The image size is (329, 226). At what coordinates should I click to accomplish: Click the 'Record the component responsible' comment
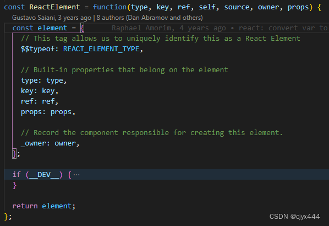(x=152, y=133)
